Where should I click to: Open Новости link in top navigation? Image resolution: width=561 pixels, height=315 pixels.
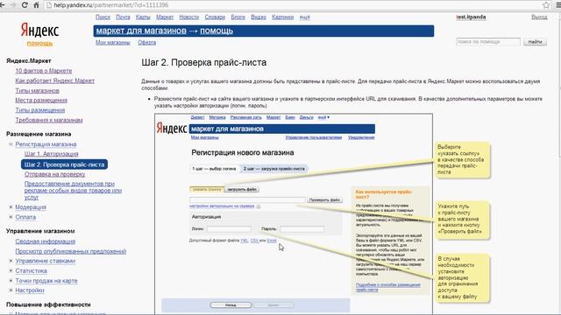pos(189,17)
